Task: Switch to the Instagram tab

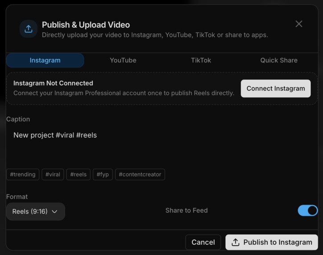Action: click(45, 61)
